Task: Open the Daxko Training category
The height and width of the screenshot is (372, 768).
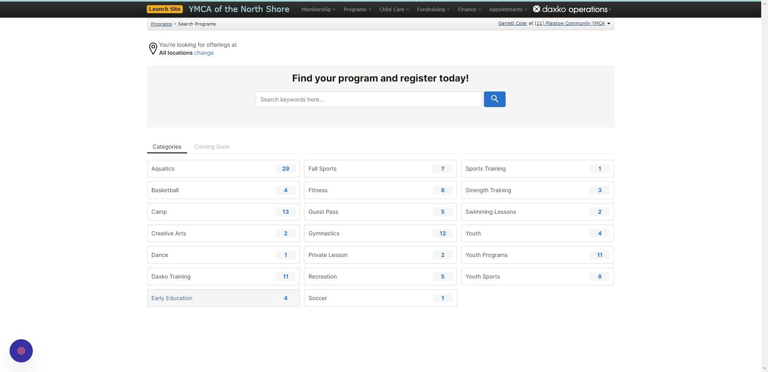Action: (223, 277)
